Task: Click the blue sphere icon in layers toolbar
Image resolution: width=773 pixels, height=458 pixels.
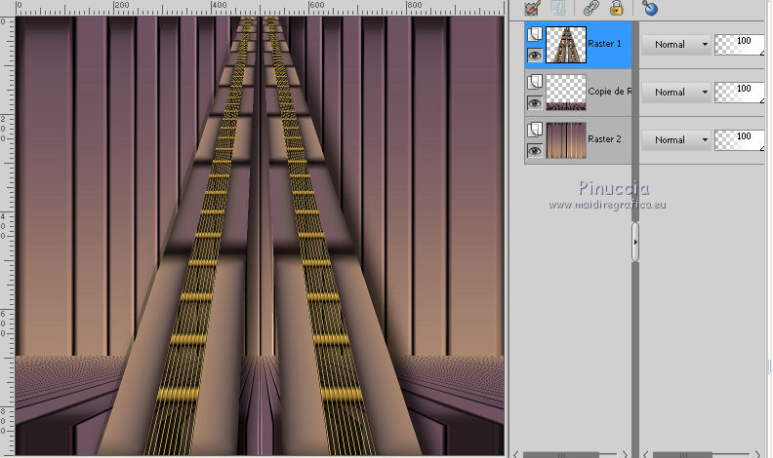Action: [x=650, y=8]
